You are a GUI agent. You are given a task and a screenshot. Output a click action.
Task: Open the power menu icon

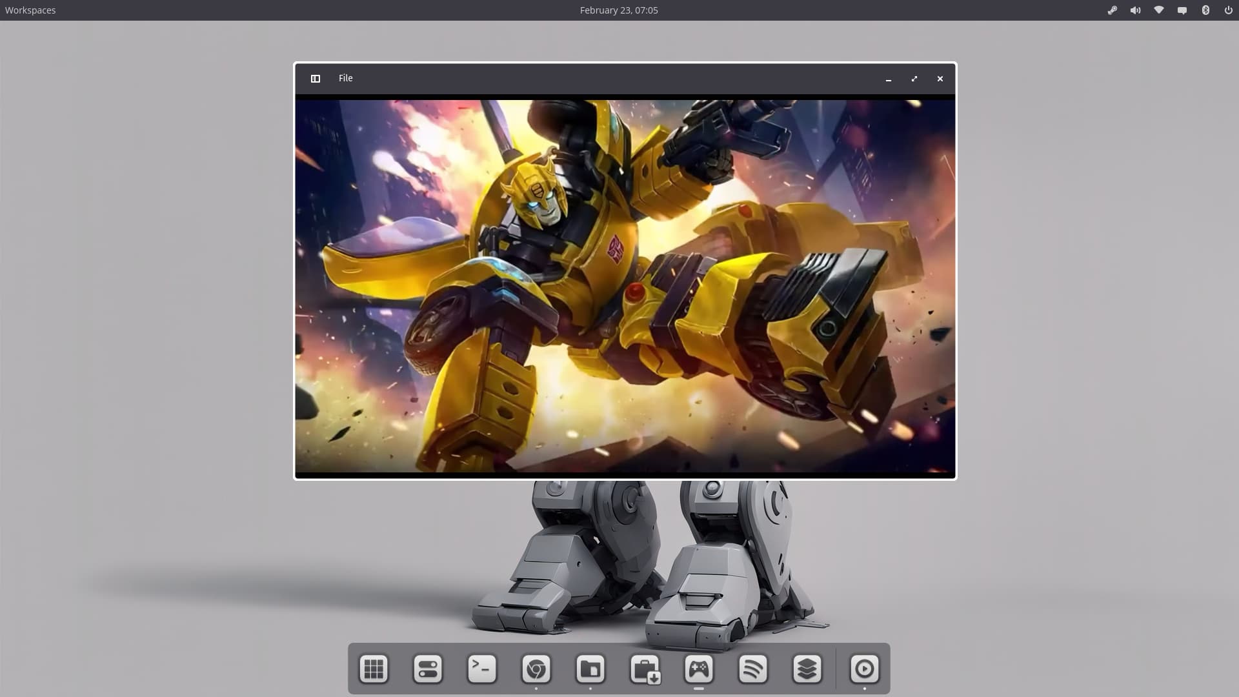click(1229, 10)
